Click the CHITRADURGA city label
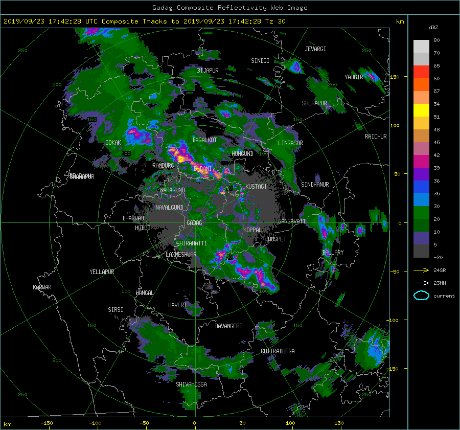The width and height of the screenshot is (460, 430). coord(278,351)
